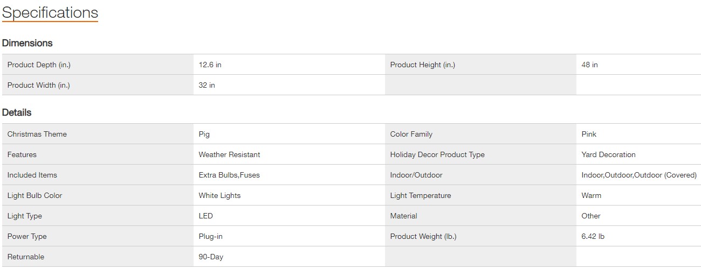Click the Product Depth (in.) label

tap(39, 65)
